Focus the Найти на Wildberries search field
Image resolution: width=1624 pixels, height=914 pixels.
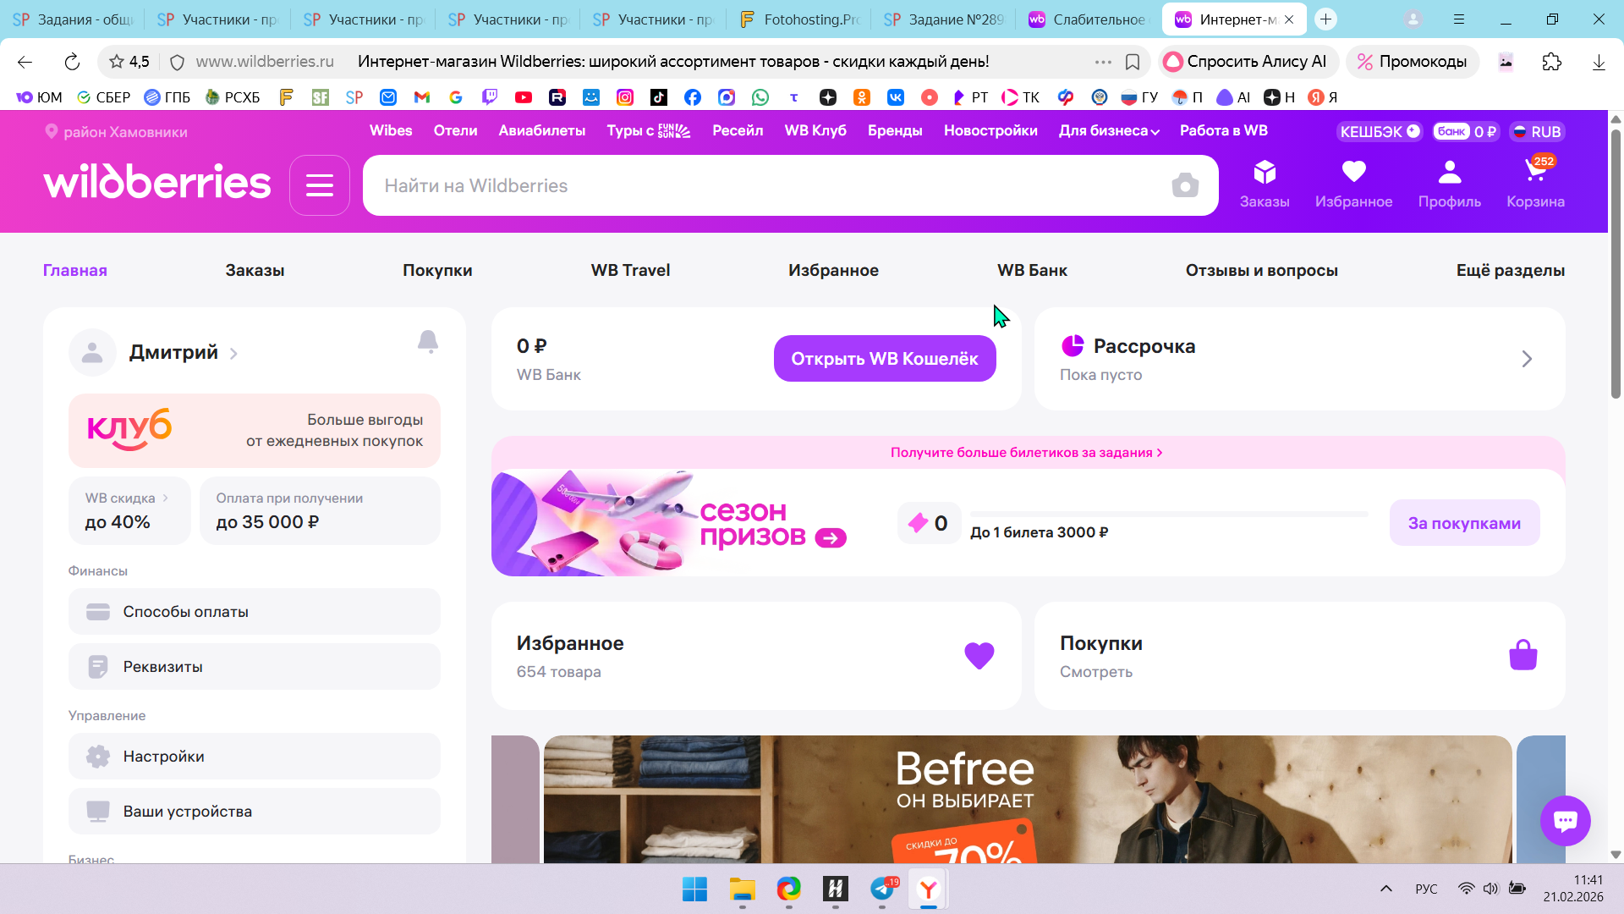tap(761, 185)
